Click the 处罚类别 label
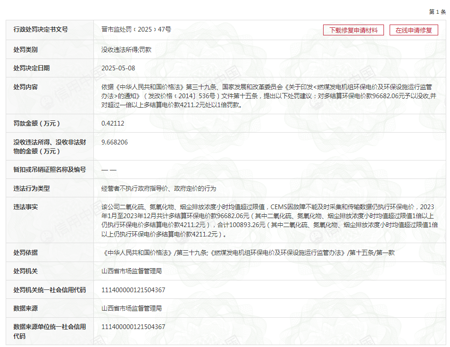 [x=25, y=50]
